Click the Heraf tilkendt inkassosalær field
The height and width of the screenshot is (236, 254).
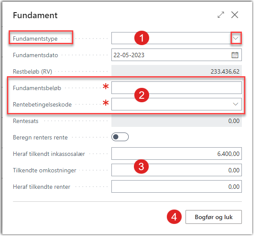pos(176,153)
